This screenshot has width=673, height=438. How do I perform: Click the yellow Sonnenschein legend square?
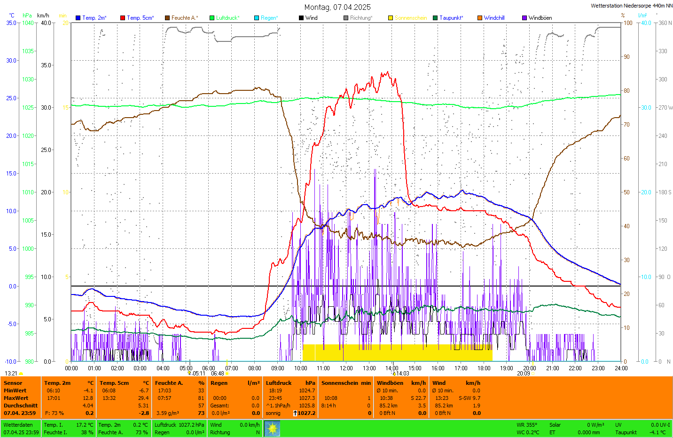[391, 18]
